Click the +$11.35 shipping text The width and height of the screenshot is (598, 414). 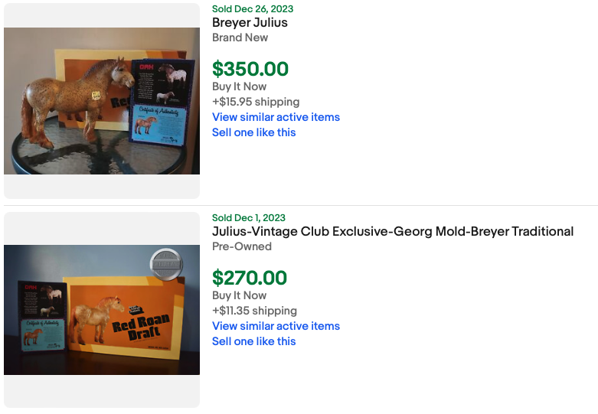tap(254, 311)
